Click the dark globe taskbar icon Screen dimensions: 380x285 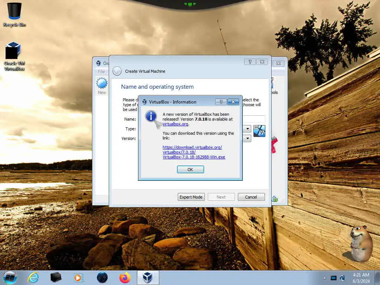point(102,278)
